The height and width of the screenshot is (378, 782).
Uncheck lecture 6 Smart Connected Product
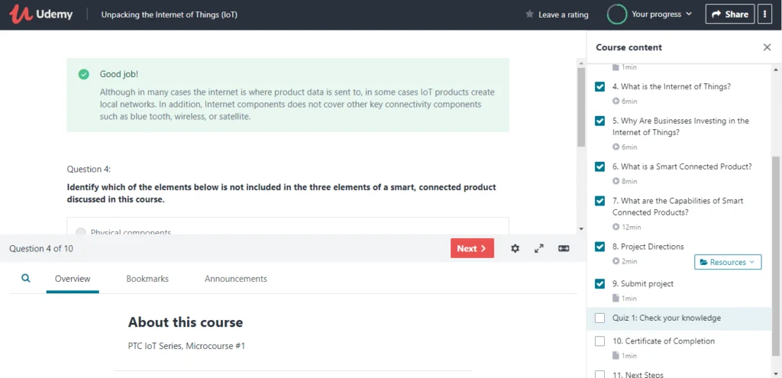pos(600,166)
